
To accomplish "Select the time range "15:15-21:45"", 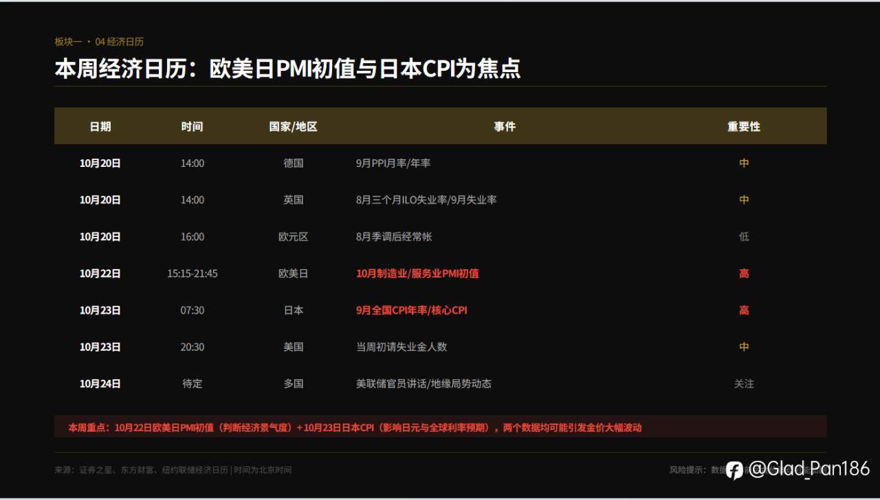I will [x=192, y=273].
